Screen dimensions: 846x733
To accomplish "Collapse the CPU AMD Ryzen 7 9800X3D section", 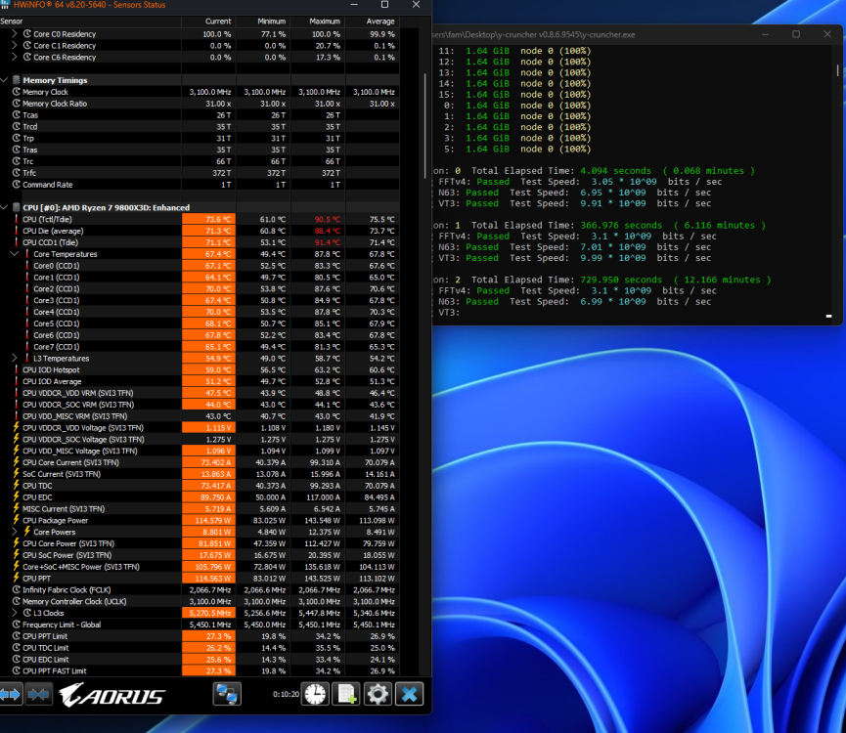I will [6, 207].
